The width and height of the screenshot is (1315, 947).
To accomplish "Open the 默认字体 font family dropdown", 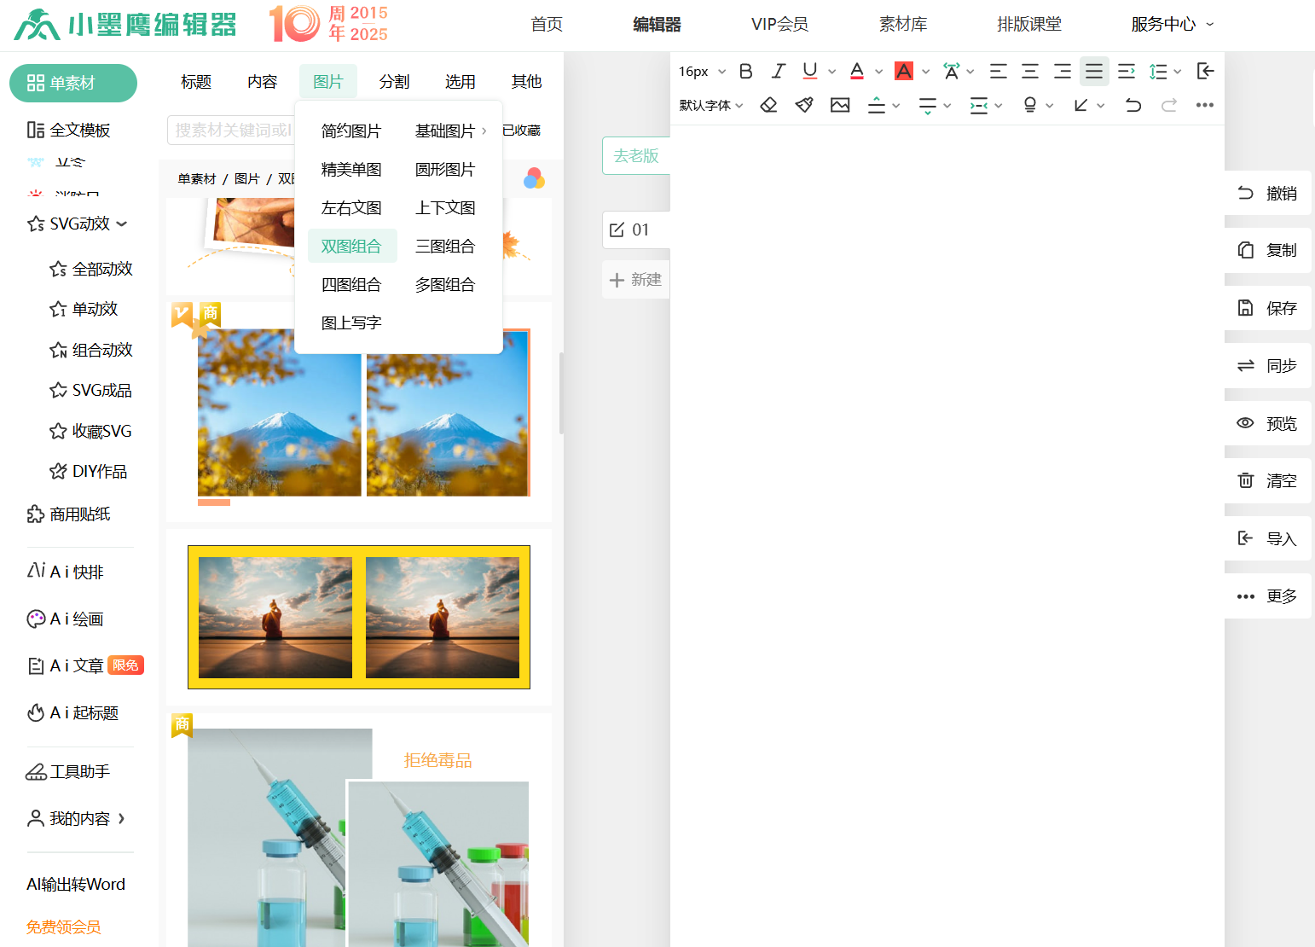I will click(711, 105).
